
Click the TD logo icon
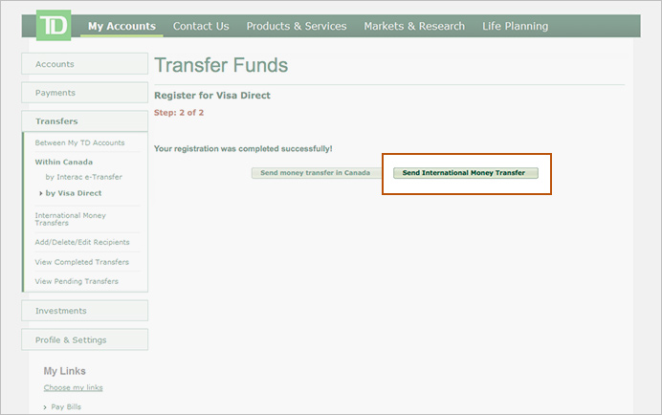tap(54, 25)
